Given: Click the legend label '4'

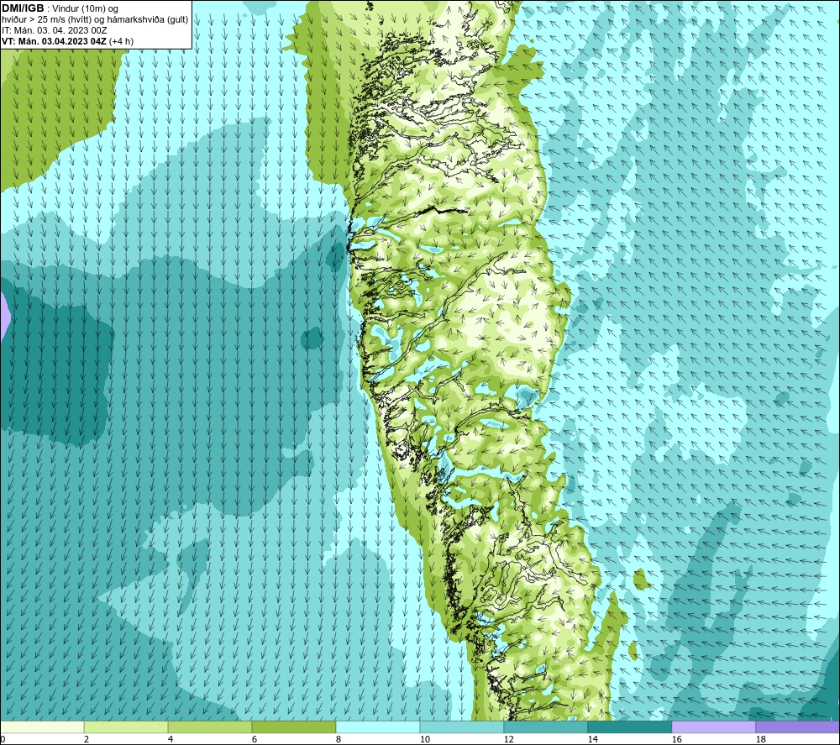Looking at the screenshot, I should pos(171,740).
